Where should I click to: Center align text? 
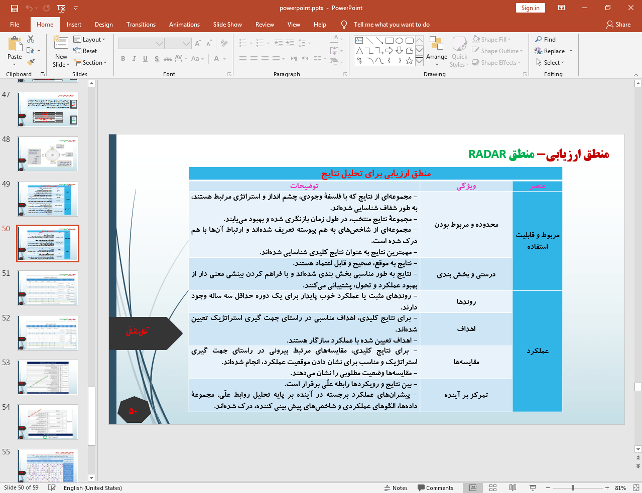tap(254, 59)
